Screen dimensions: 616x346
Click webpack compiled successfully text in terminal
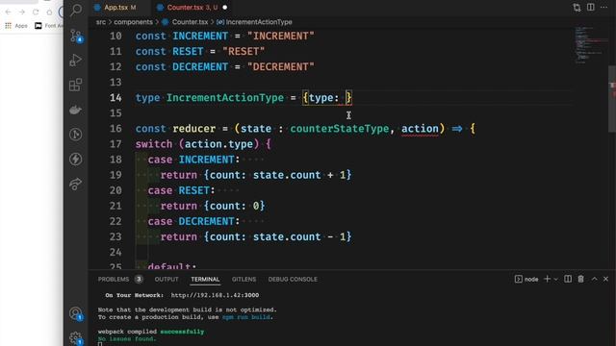[151, 332]
